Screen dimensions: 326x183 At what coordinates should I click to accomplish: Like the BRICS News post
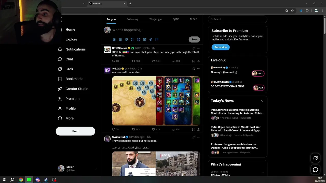coord(153,61)
